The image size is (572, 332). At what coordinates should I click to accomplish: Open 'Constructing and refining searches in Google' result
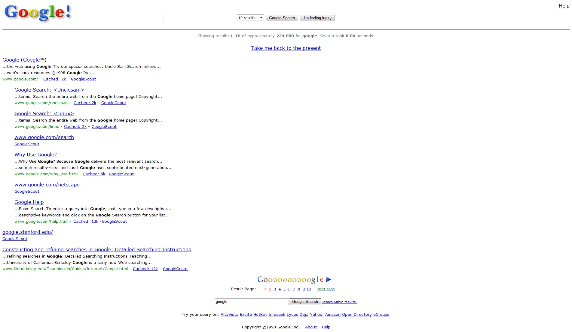[96, 249]
